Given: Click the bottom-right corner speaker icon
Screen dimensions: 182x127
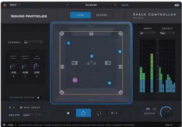Looking at the screenshot, I should click(x=120, y=92).
